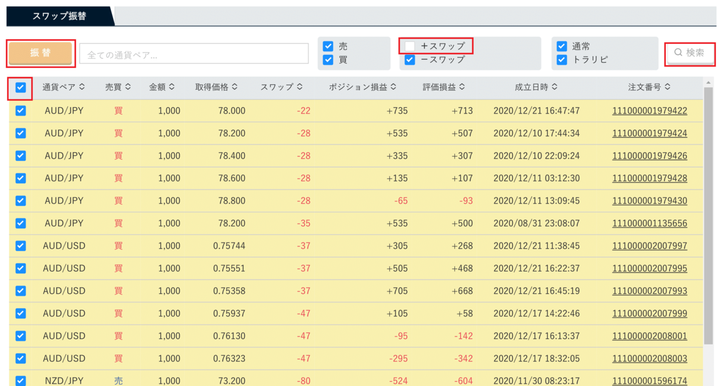Image resolution: width=723 pixels, height=386 pixels.
Task: Open order number 111000002007993
Action: 649,291
